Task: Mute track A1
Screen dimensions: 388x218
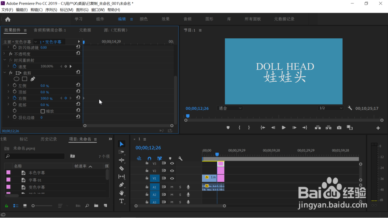Action: (x=172, y=187)
